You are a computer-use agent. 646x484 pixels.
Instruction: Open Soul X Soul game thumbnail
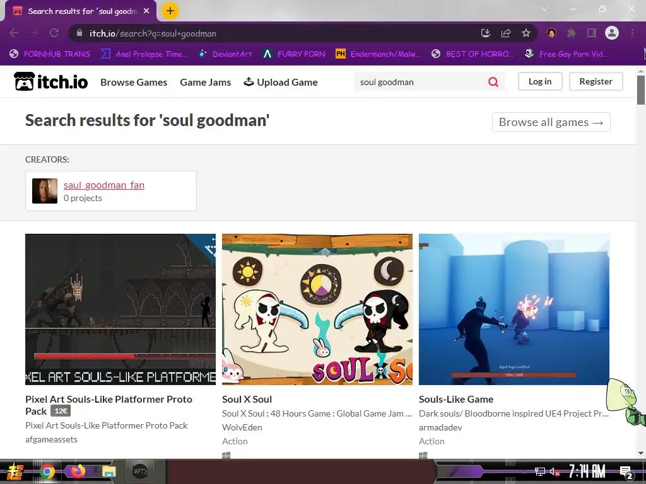pyautogui.click(x=317, y=309)
